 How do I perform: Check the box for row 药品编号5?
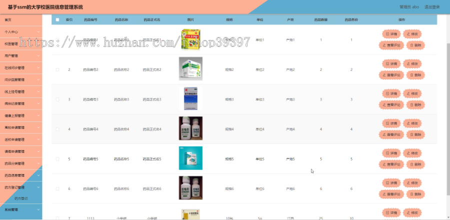click(57, 159)
